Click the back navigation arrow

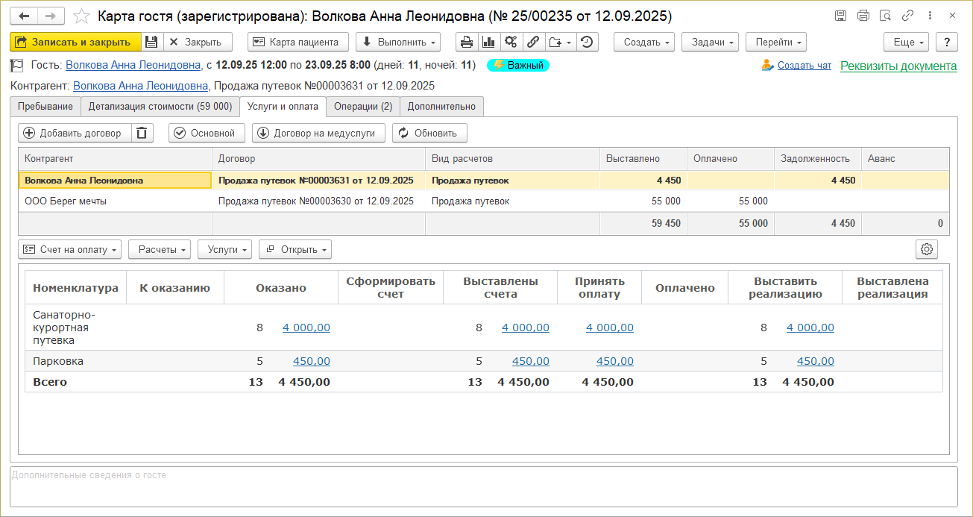[x=24, y=16]
